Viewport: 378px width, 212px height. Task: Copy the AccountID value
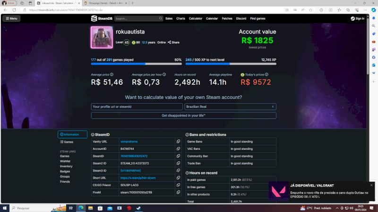[x=178, y=149]
